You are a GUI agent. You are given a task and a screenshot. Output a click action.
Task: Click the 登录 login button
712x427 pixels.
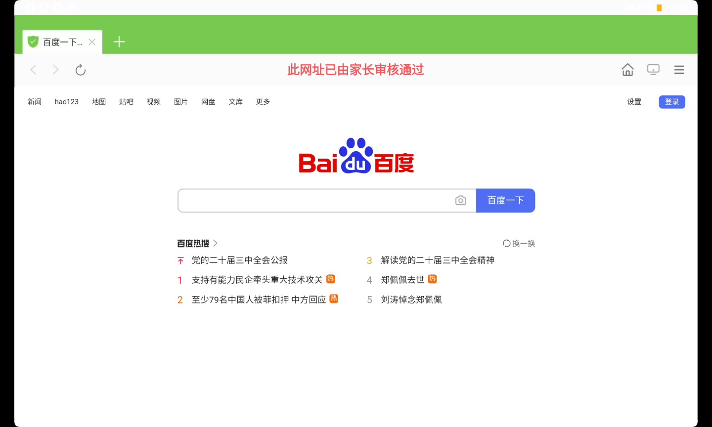(672, 102)
